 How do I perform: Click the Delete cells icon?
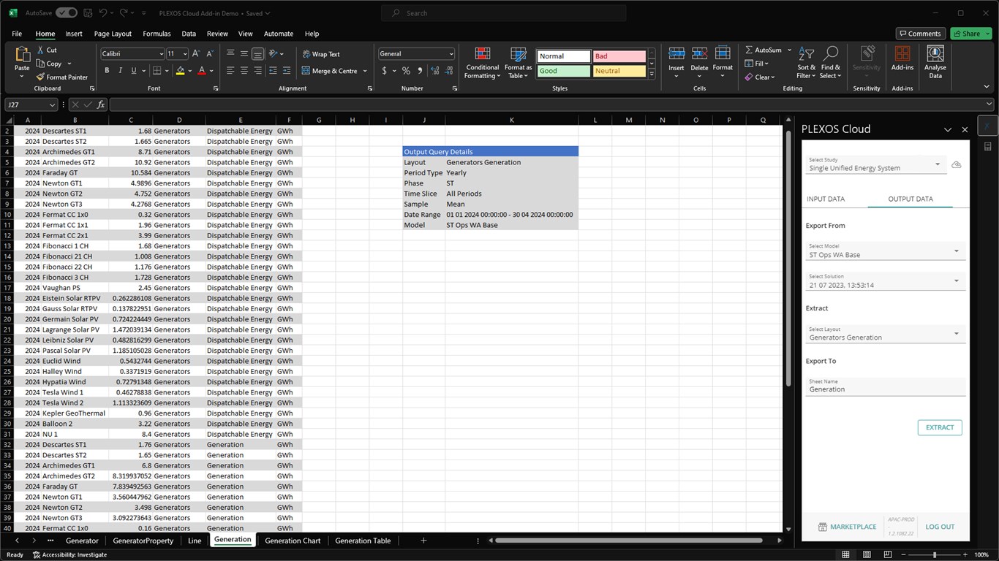(699, 53)
